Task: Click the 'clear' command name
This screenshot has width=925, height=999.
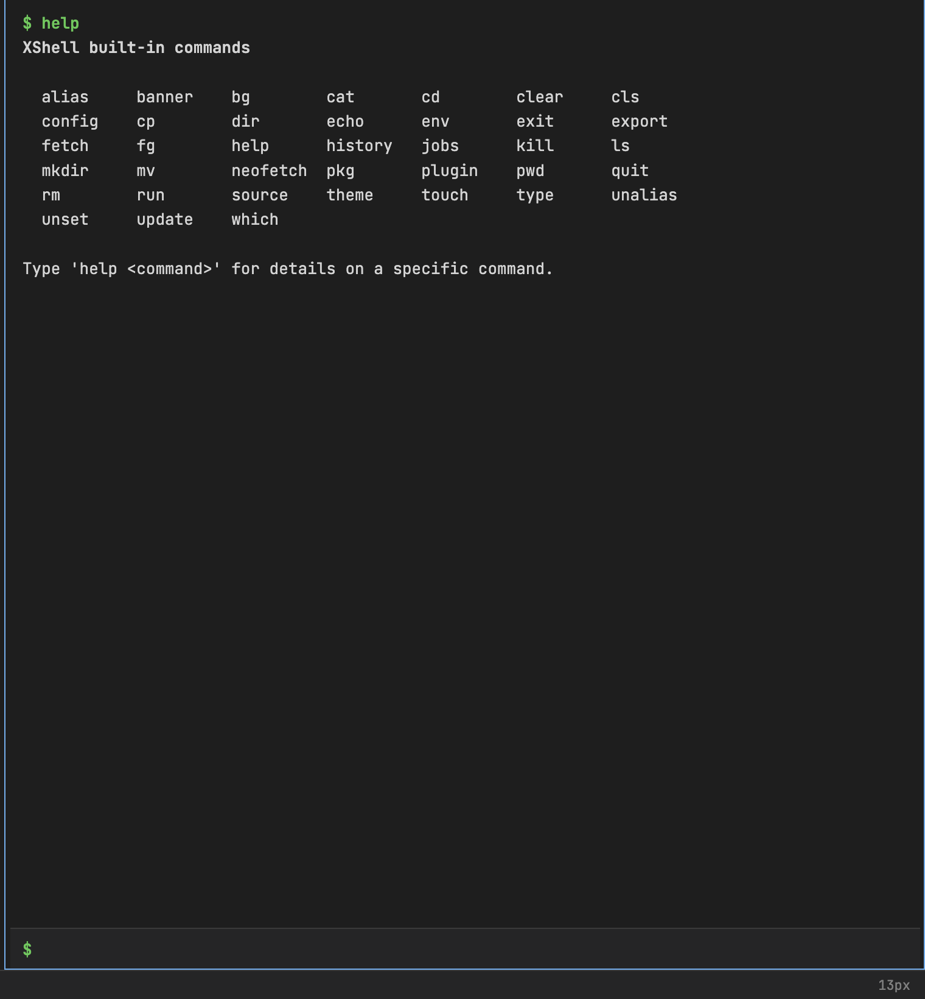Action: pos(540,97)
